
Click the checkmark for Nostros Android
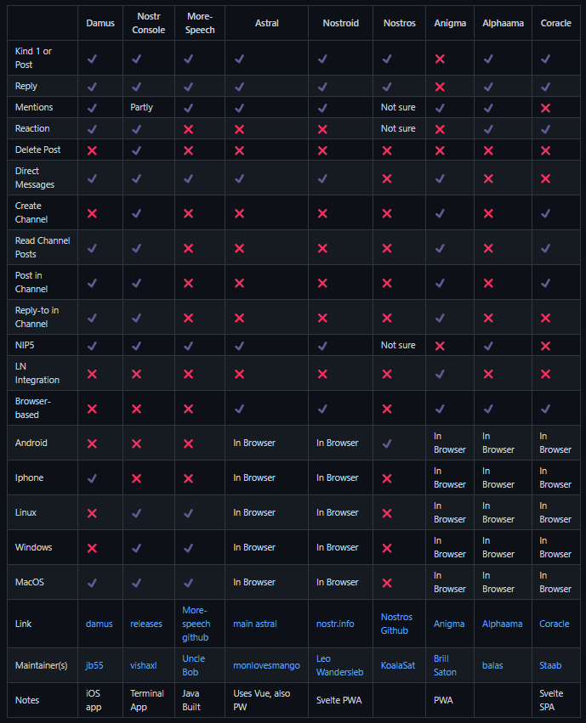point(387,443)
